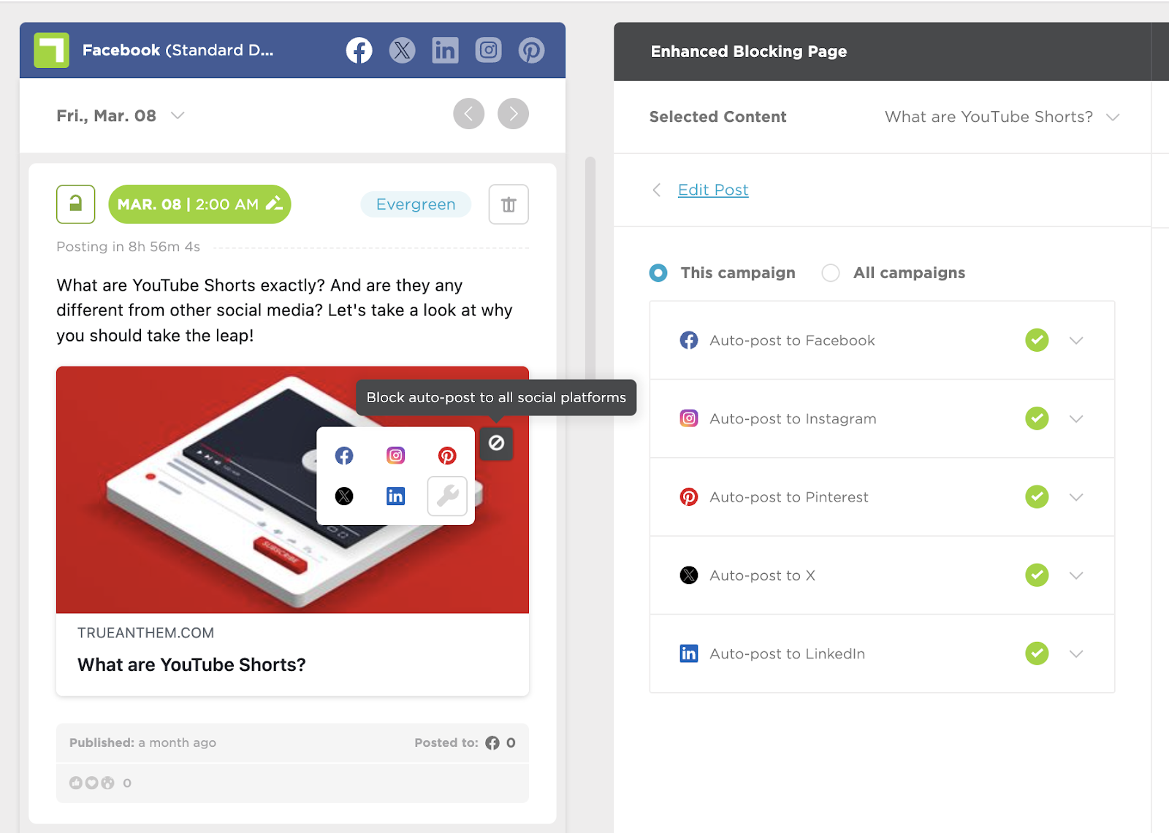
Task: Edit the MAR. 08 2:00 AM schedule time
Action: click(x=199, y=204)
